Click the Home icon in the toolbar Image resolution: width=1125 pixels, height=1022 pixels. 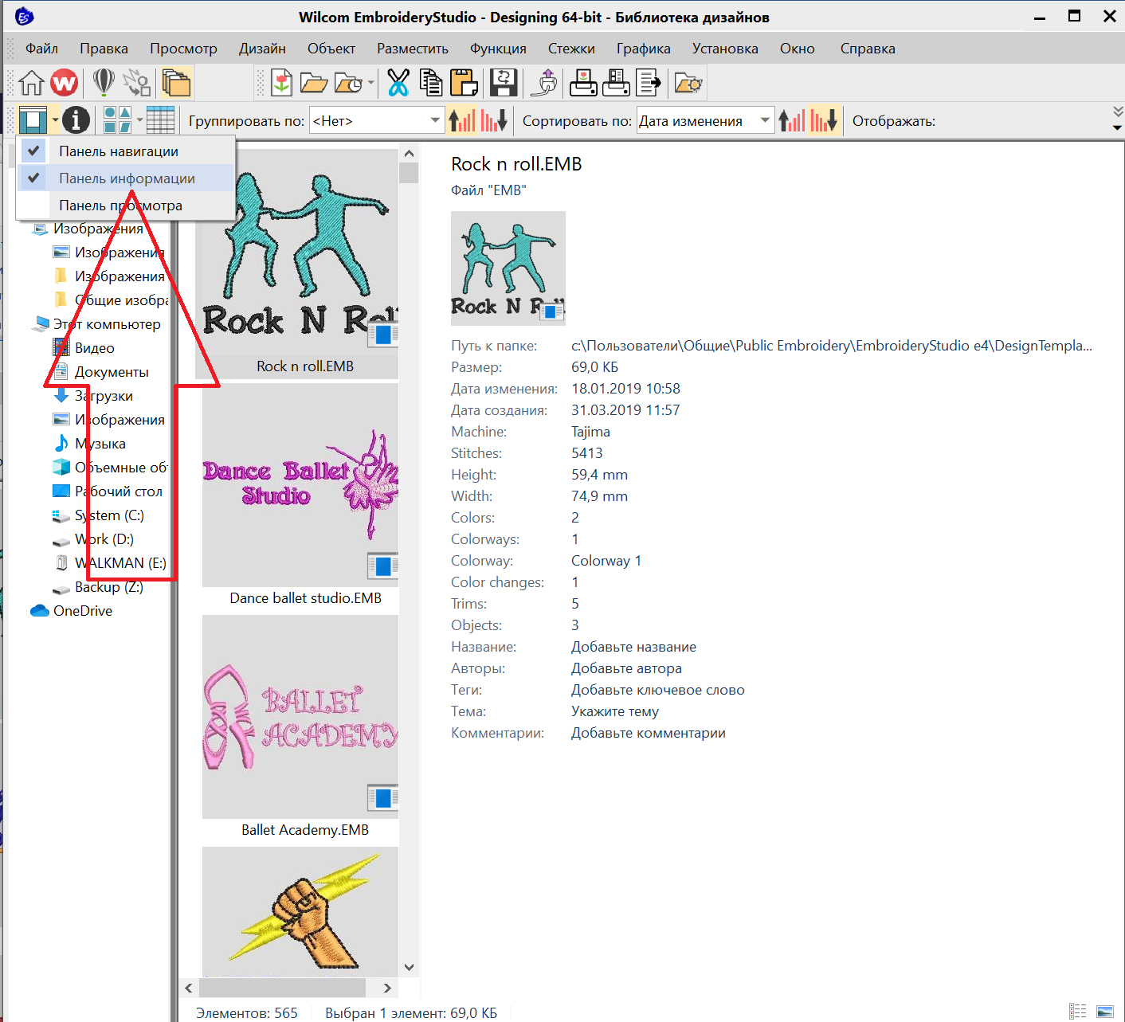(32, 83)
